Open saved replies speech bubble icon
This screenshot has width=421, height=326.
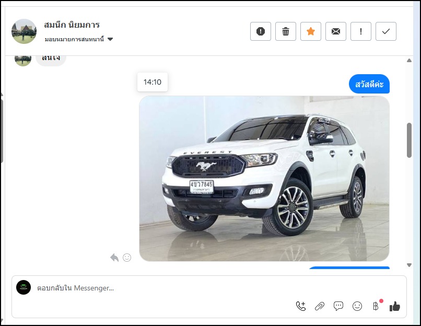point(338,306)
